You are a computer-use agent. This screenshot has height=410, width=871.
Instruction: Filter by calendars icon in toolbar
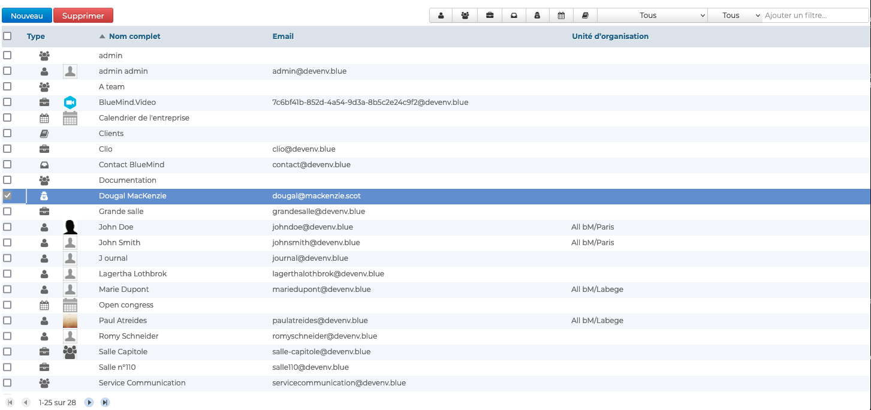tap(561, 16)
